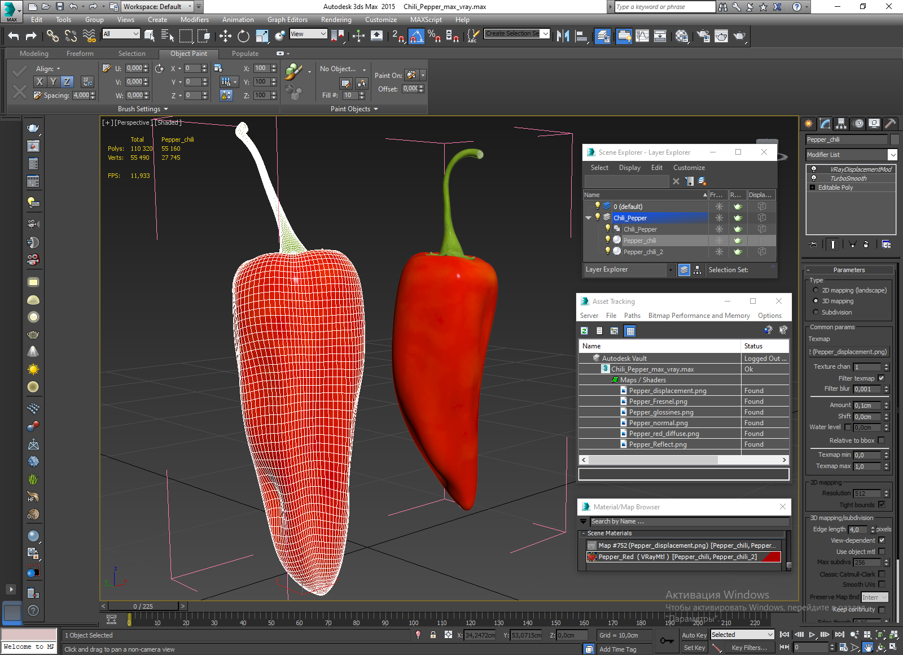Click the Mirror tool icon
903x655 pixels.
(x=563, y=36)
